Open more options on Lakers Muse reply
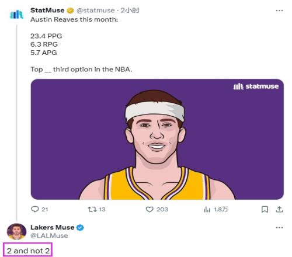Screen dimensions: 292x257 [279, 228]
